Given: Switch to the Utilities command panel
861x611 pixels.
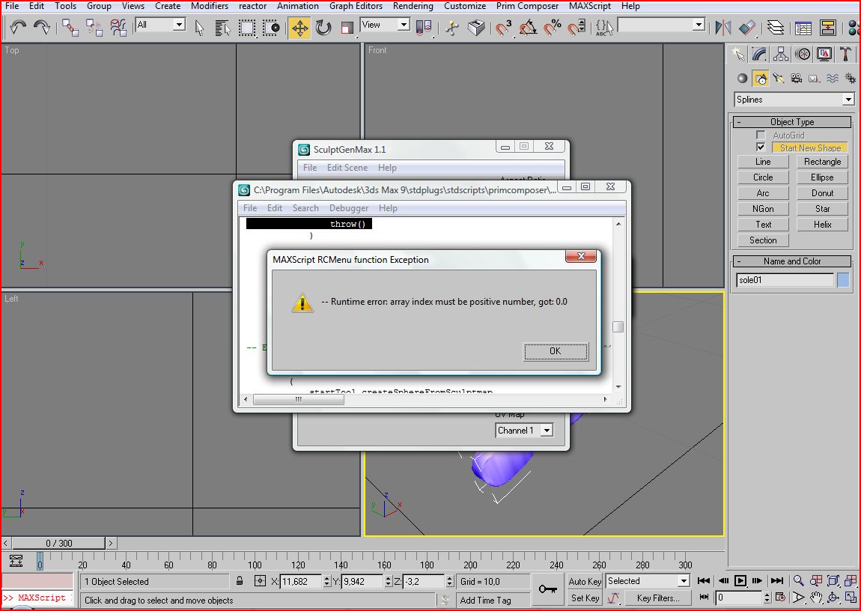Looking at the screenshot, I should [845, 54].
